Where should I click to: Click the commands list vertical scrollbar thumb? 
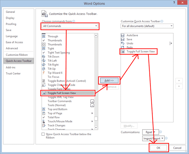point(96,119)
